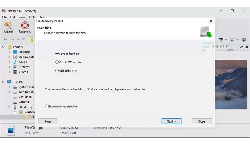Viewport: 250px width, 144px height.
Task: Launch the Wizard tool in toolbar
Action: pos(8,27)
